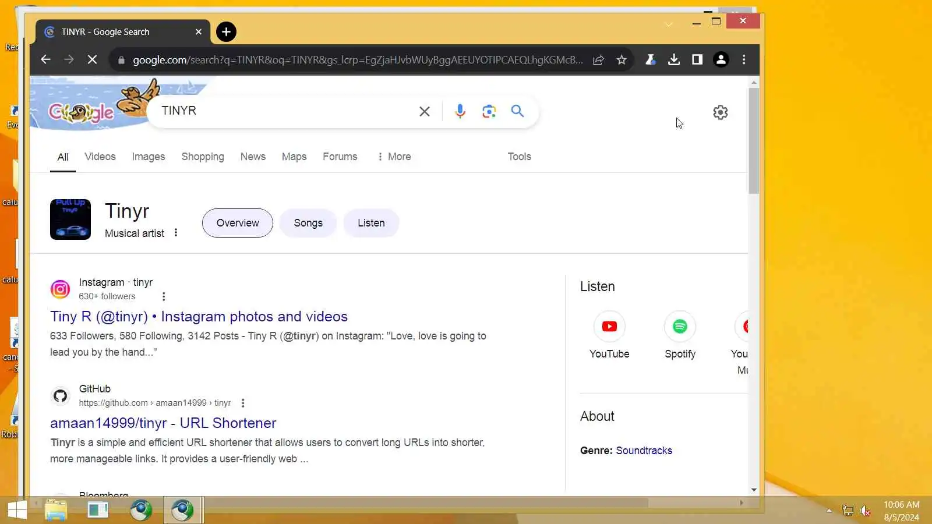Clear the TINYR search query

[425, 111]
